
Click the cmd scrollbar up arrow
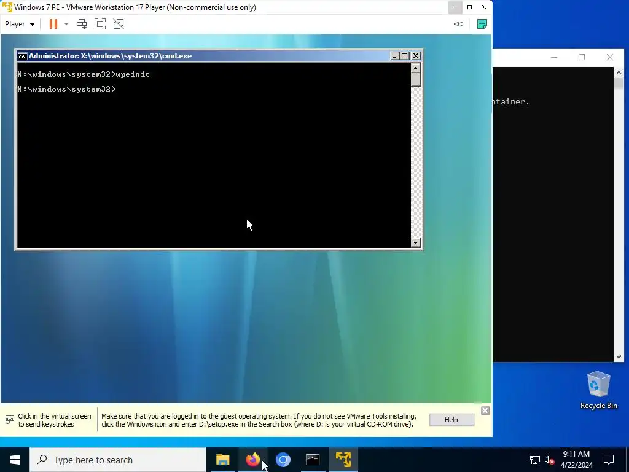(x=416, y=68)
